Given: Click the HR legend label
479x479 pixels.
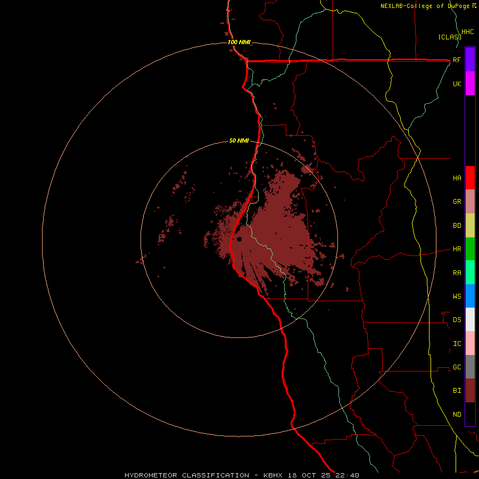Looking at the screenshot, I should click(457, 249).
